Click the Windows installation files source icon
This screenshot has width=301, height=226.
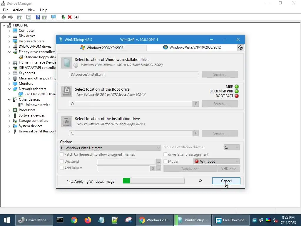tap(67, 63)
